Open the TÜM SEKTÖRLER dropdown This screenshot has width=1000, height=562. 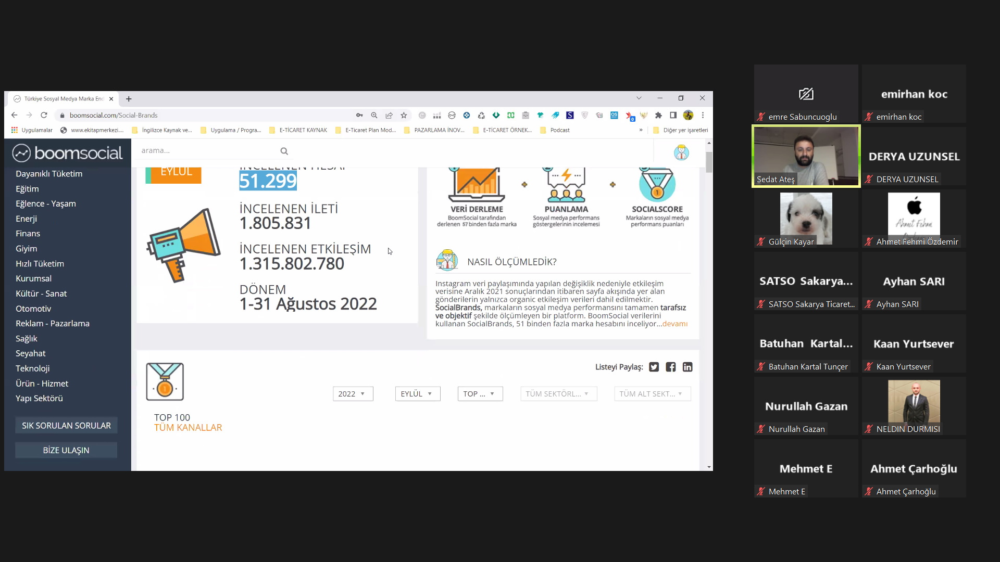coord(558,394)
